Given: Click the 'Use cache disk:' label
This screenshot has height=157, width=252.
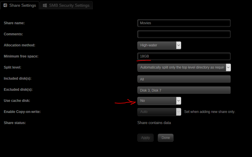Looking at the screenshot, I should pyautogui.click(x=17, y=101).
